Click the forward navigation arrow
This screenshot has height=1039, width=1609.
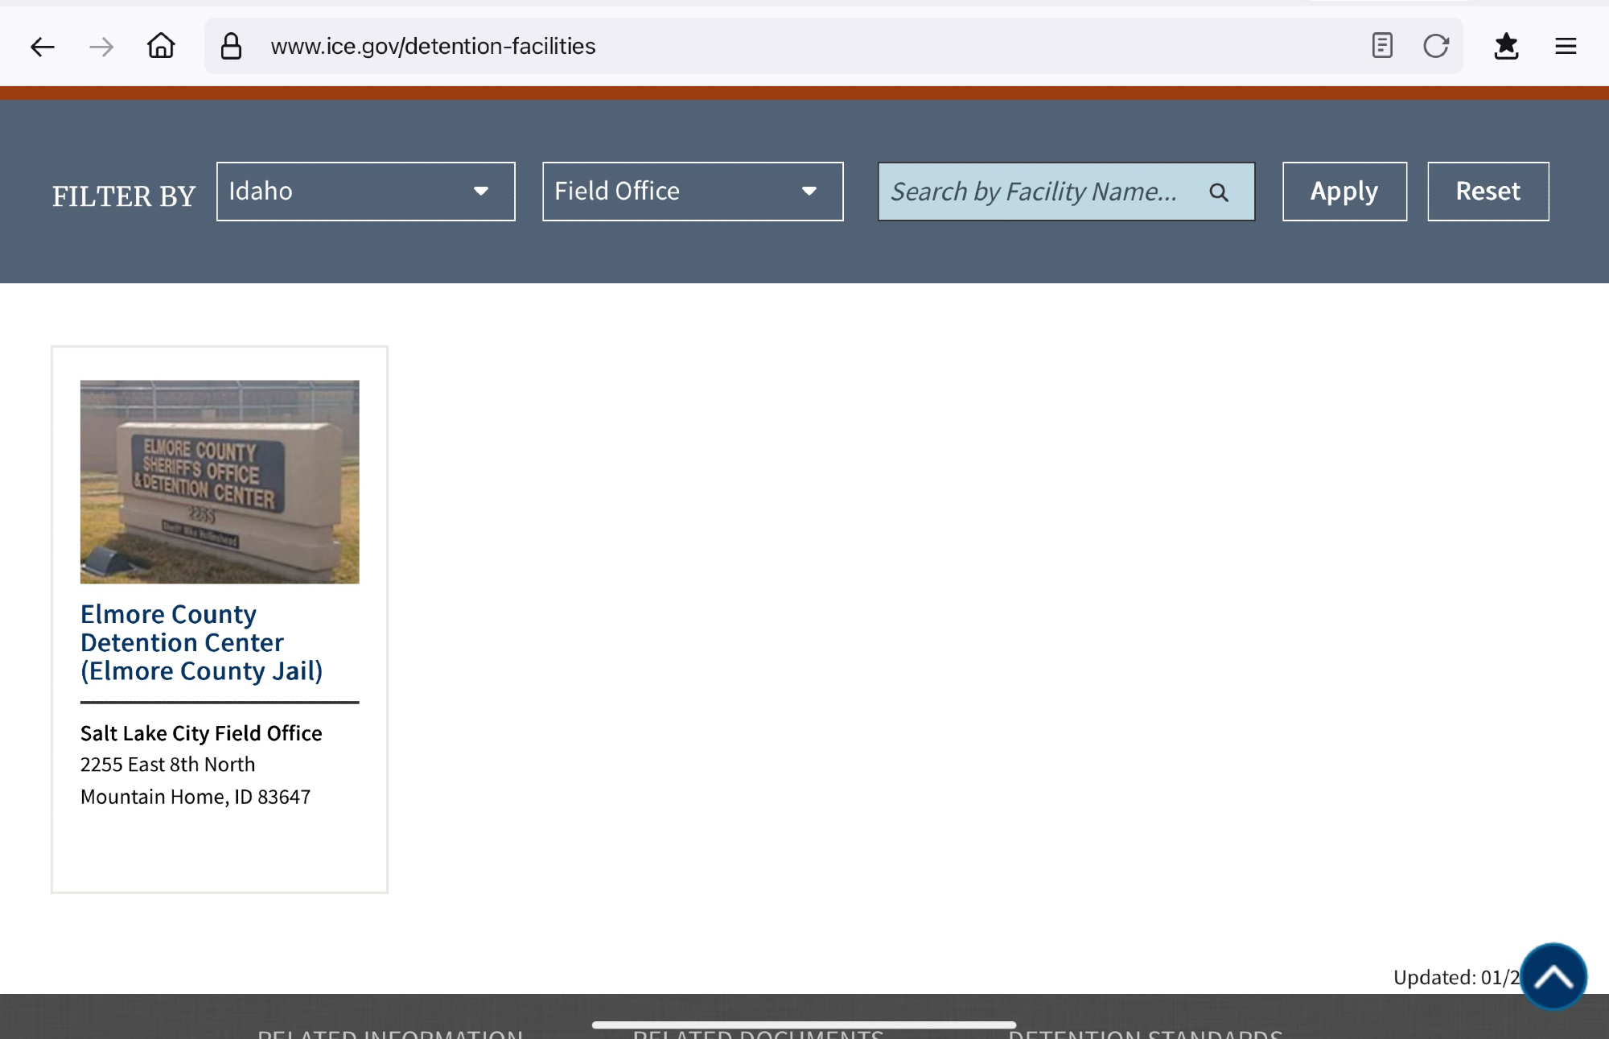click(x=101, y=47)
